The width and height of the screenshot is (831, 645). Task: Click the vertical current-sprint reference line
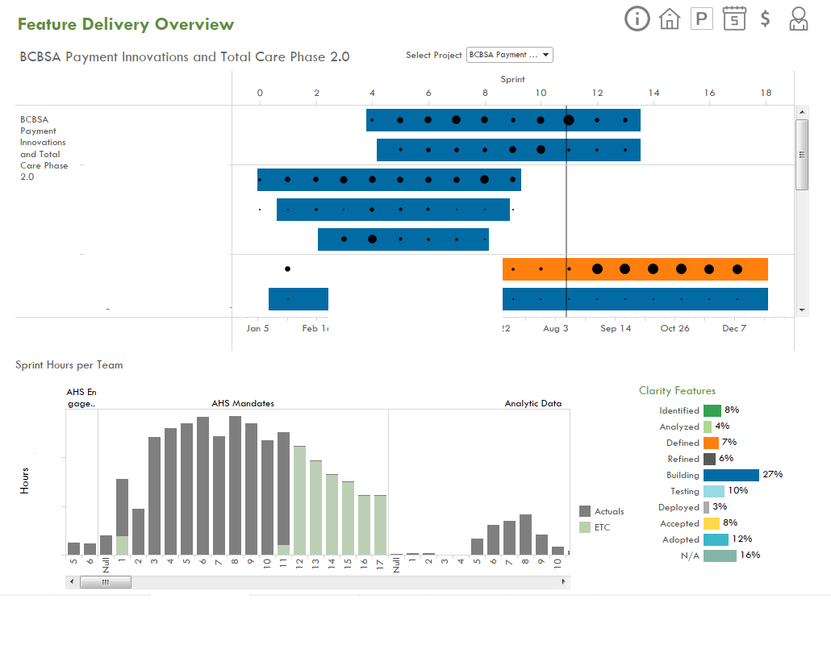(x=566, y=212)
